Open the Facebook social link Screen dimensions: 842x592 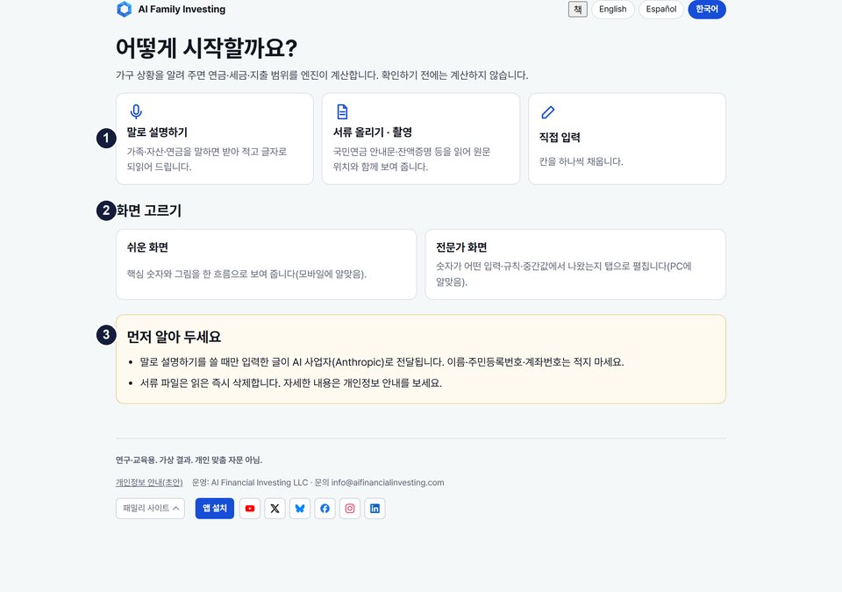point(325,508)
